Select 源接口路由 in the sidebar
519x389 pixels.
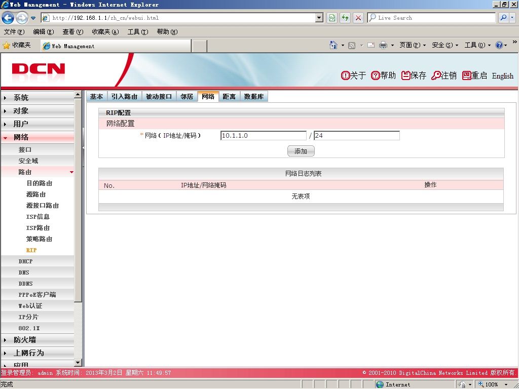[x=43, y=206]
